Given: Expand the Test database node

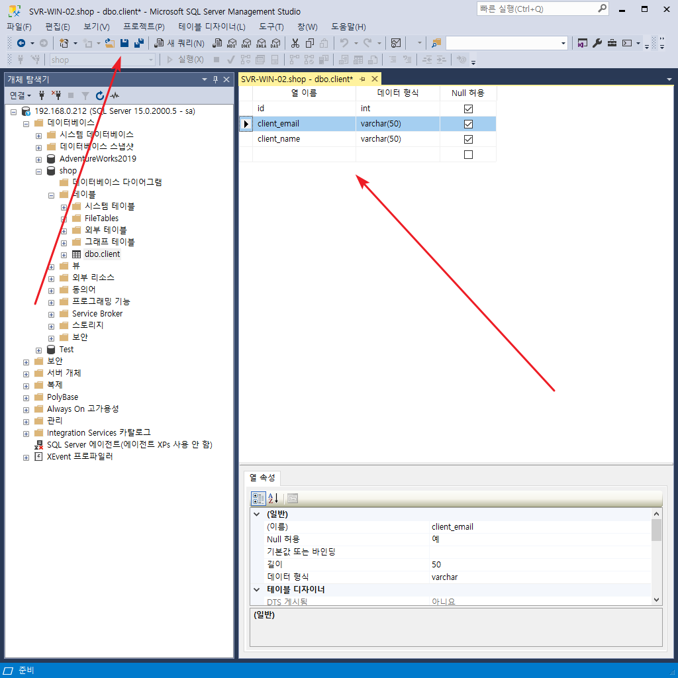Looking at the screenshot, I should (x=38, y=350).
